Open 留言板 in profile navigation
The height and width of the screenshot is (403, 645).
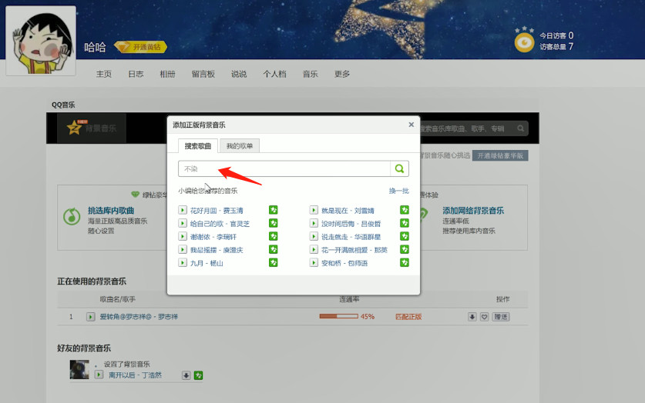(203, 74)
